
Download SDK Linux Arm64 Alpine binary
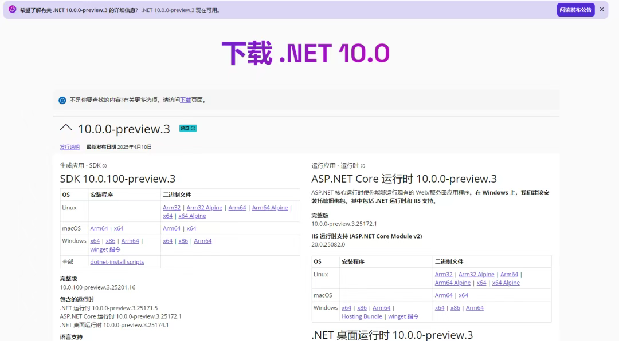(270, 207)
